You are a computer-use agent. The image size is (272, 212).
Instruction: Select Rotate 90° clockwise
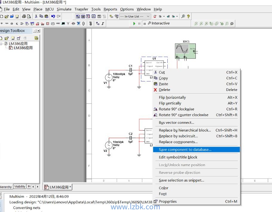(x=196, y=109)
